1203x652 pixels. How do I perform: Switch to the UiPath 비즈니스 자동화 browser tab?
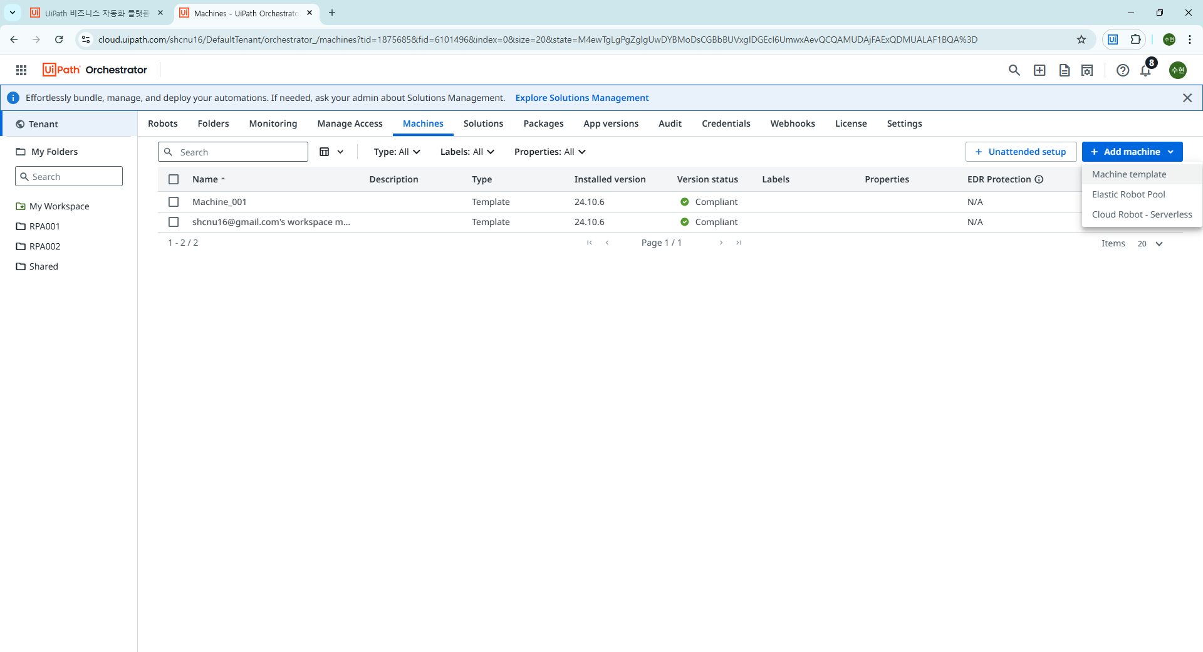tap(97, 13)
